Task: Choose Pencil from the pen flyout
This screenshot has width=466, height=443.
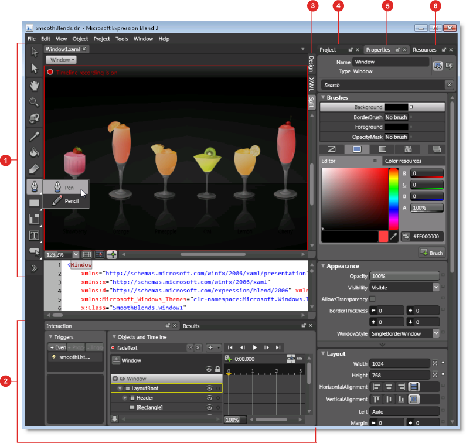Action: pyautogui.click(x=71, y=201)
